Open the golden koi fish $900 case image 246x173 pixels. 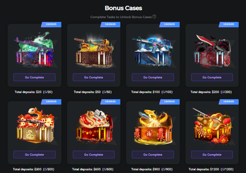coord(153,127)
